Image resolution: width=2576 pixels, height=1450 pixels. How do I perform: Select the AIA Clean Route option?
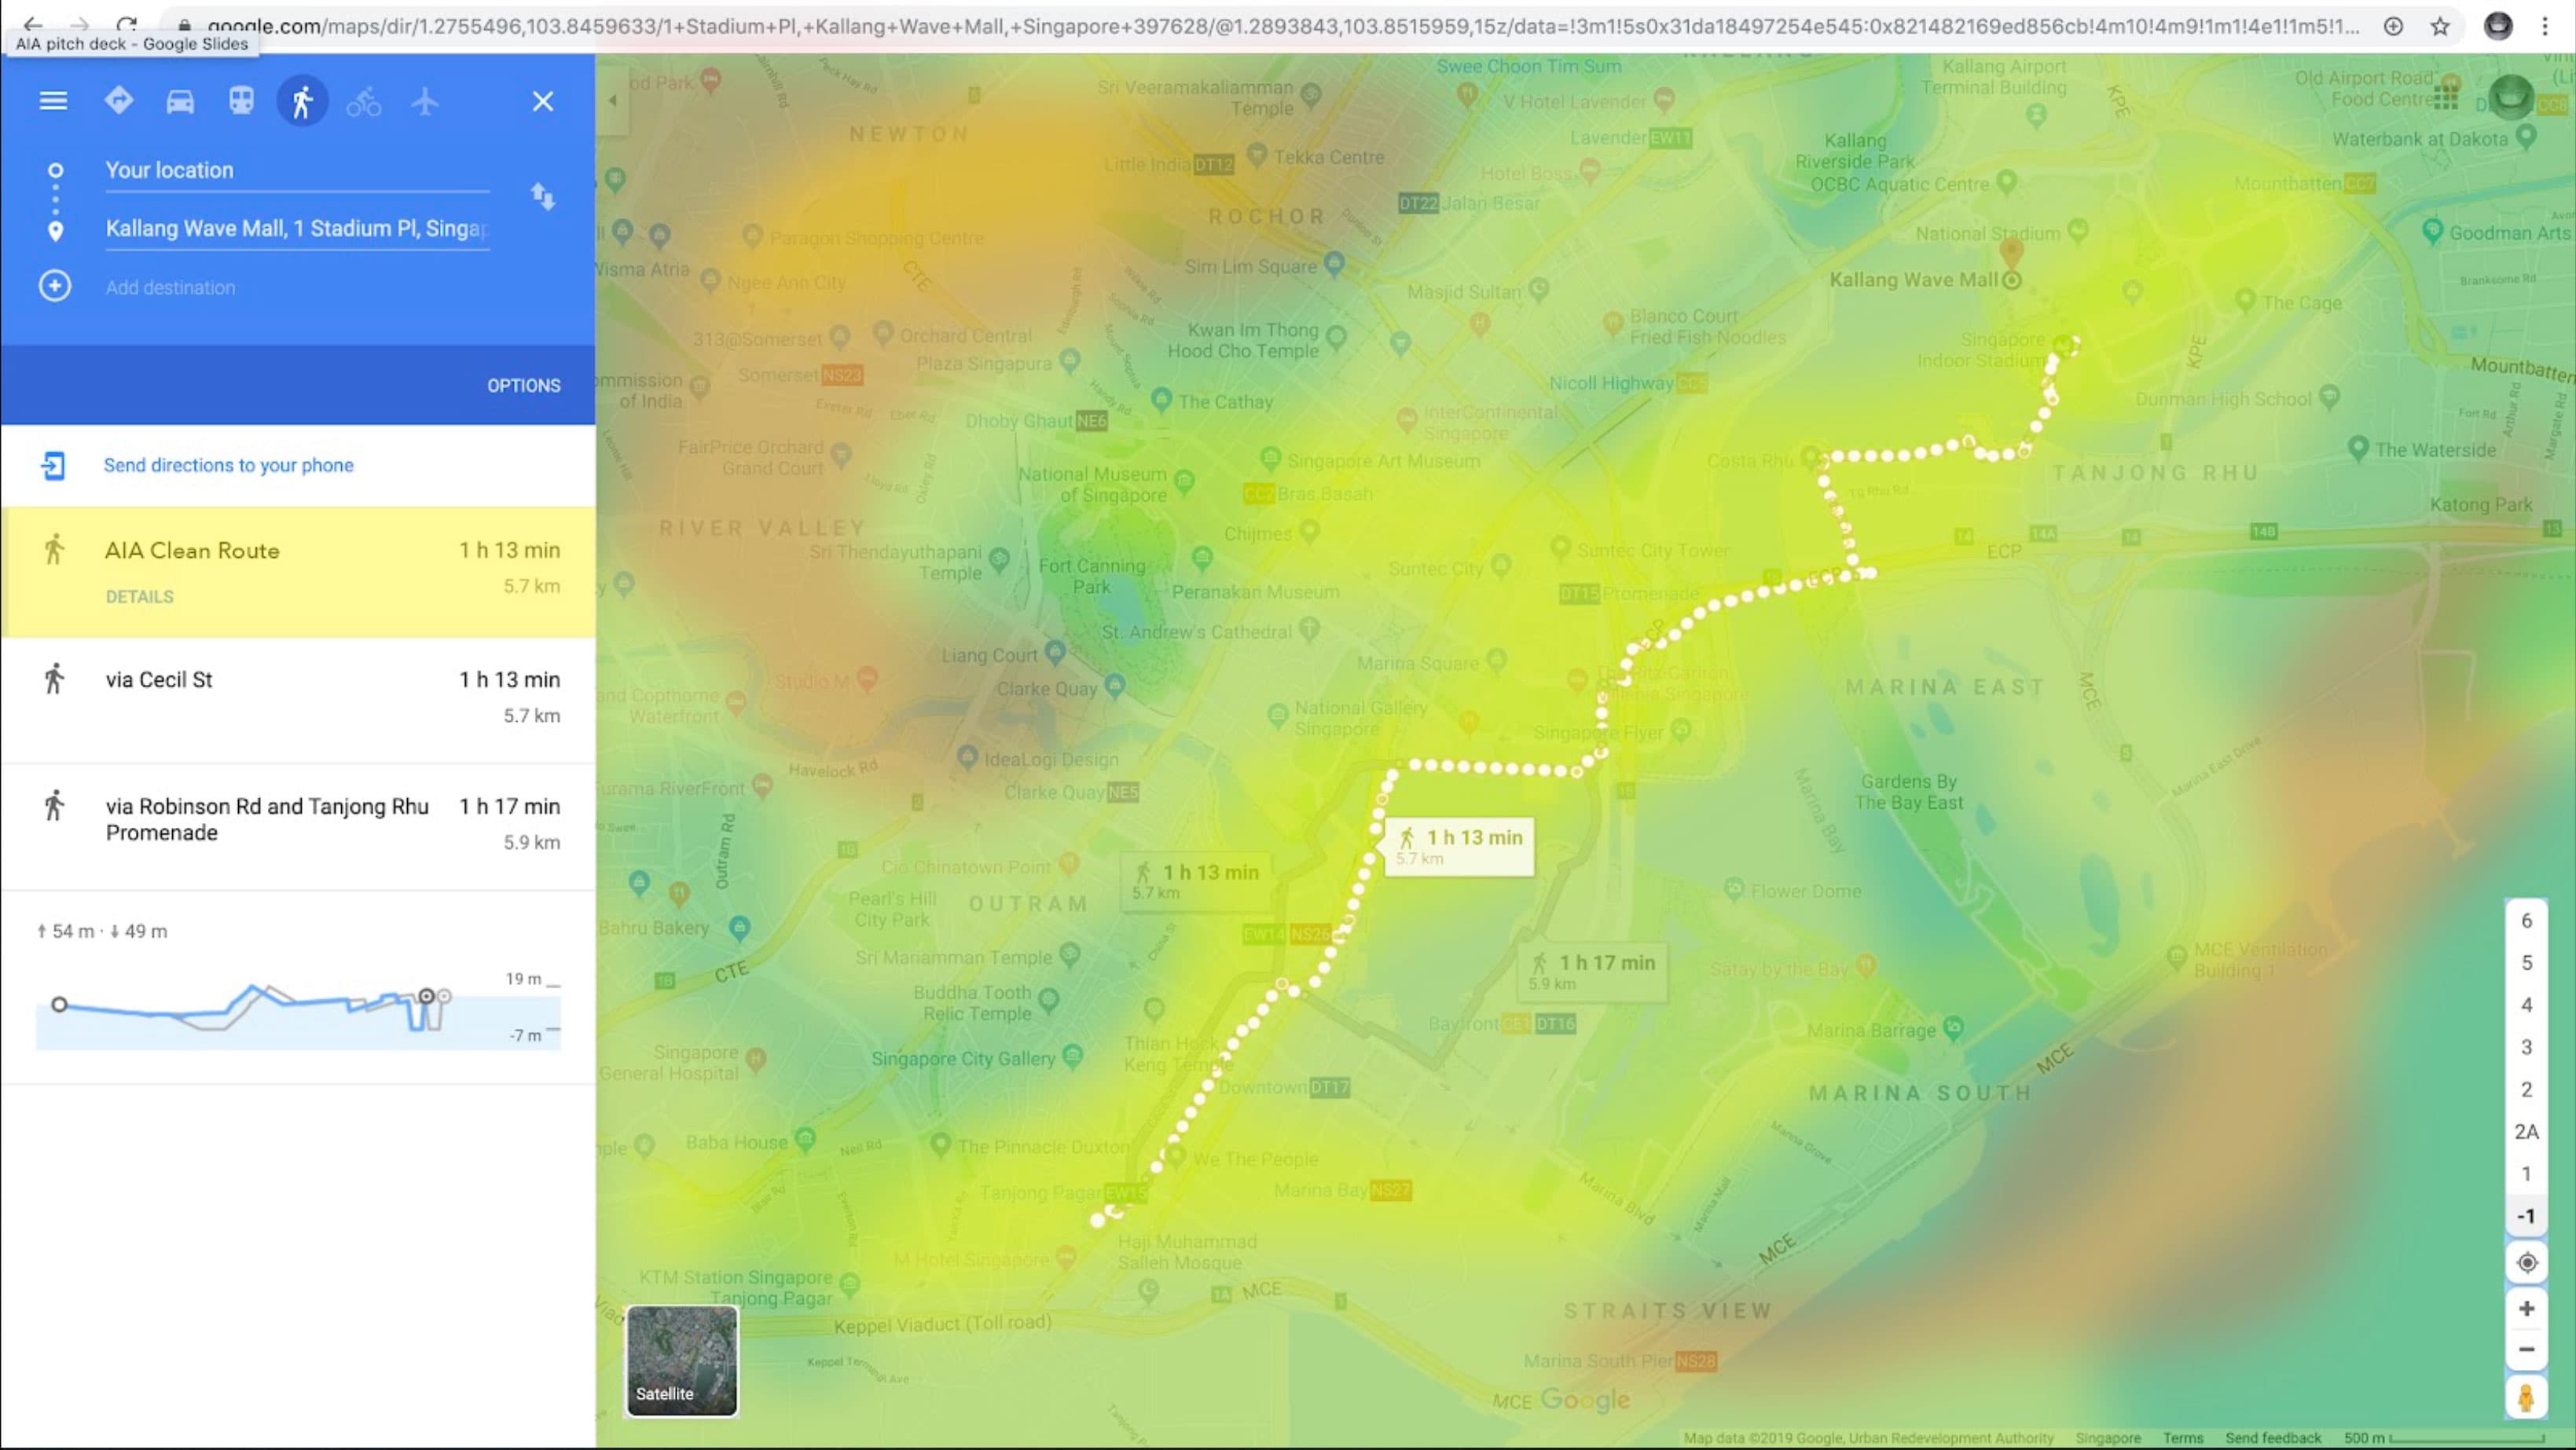298,573
